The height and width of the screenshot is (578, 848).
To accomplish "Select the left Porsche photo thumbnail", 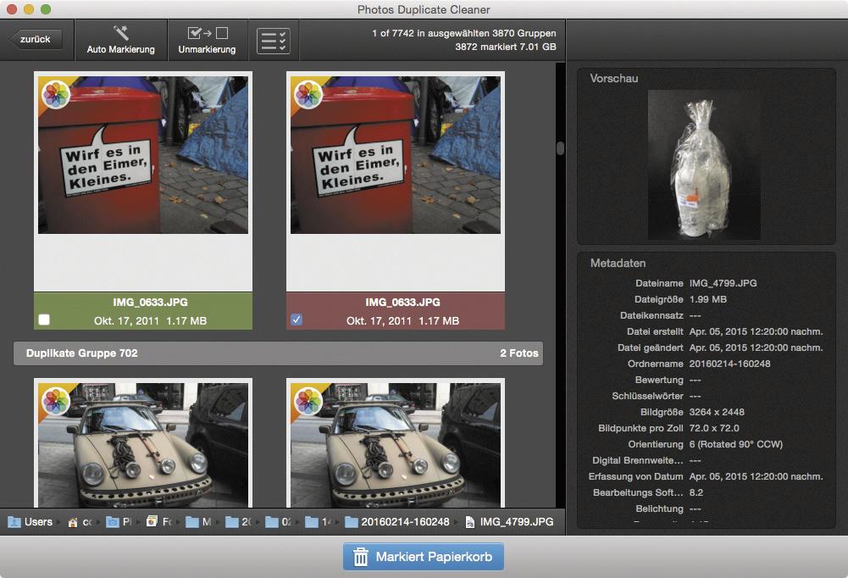I will click(143, 445).
